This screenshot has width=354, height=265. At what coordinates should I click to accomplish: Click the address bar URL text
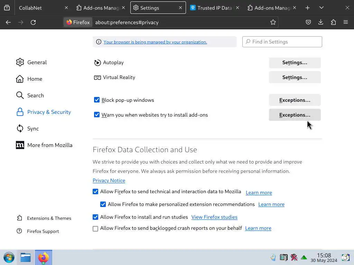click(127, 22)
